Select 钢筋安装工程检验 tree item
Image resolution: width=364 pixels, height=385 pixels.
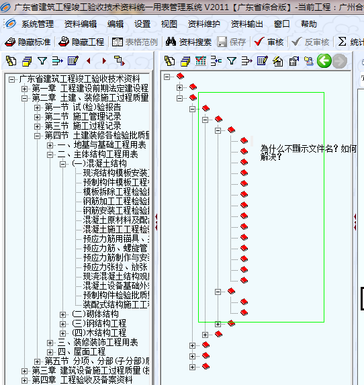(116, 211)
